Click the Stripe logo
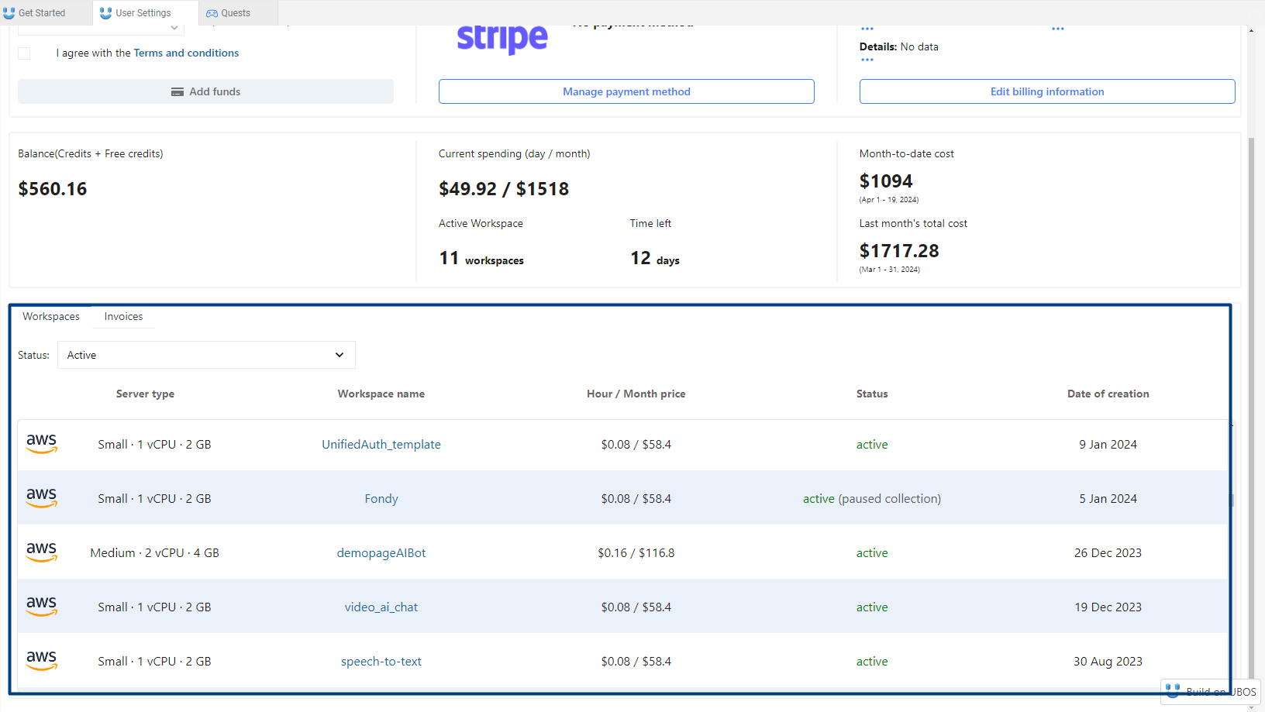Viewport: 1265px width, 712px height. 502,39
